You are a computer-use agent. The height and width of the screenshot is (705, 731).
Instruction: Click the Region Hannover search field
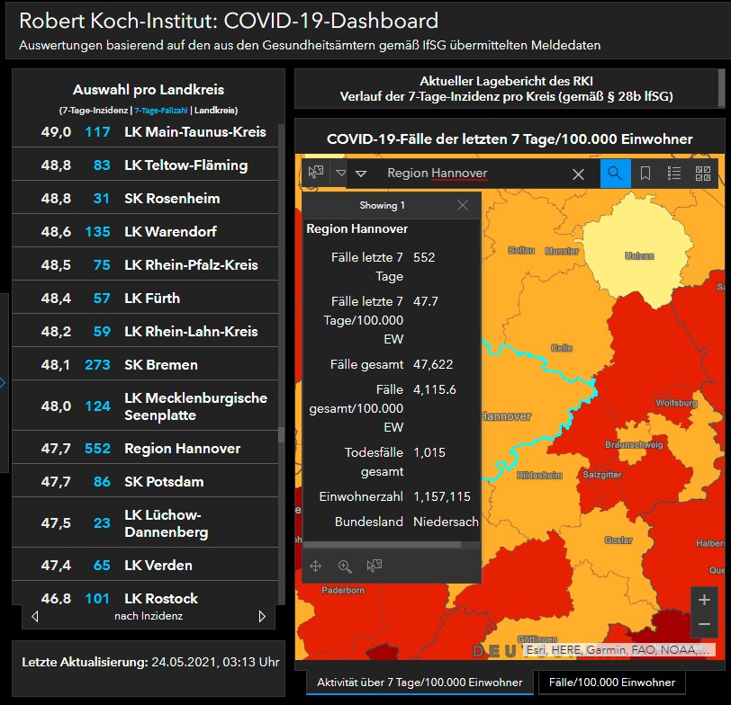tap(471, 174)
